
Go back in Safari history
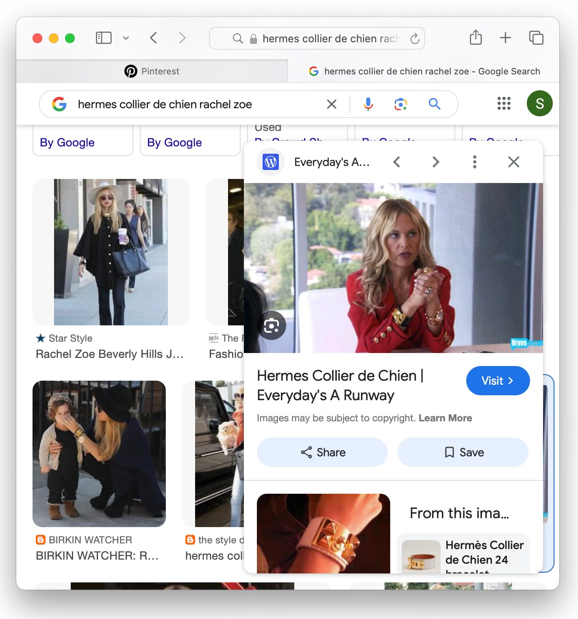click(153, 38)
